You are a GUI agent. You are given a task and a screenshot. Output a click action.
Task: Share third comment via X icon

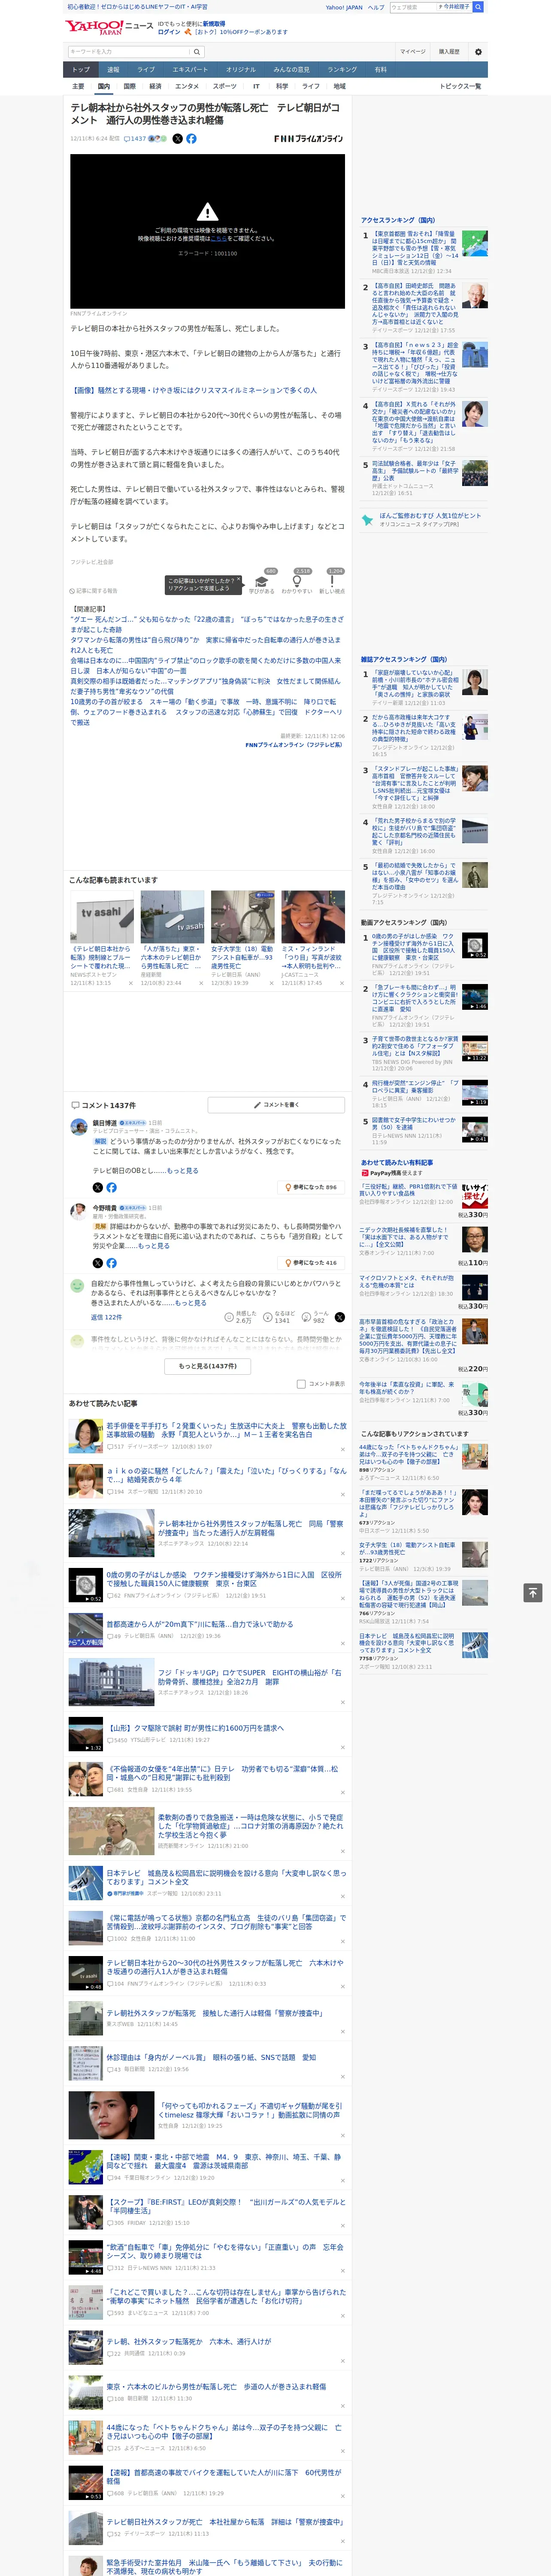(x=340, y=1317)
